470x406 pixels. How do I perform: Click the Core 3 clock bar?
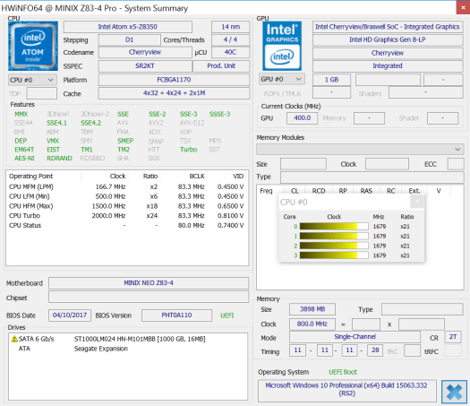[x=334, y=255]
